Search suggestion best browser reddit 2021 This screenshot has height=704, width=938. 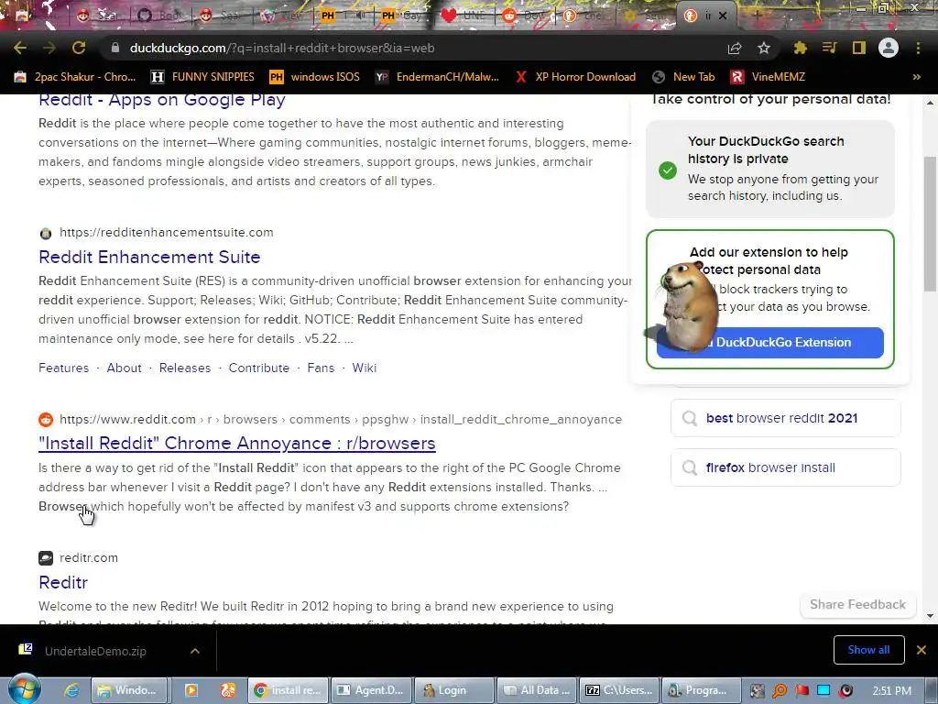coord(785,418)
